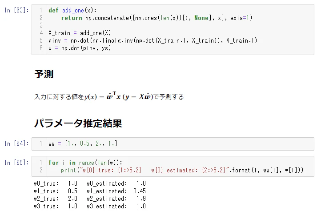
Task: Click the w1_estimated 0.45 output row
Action: click(90, 191)
